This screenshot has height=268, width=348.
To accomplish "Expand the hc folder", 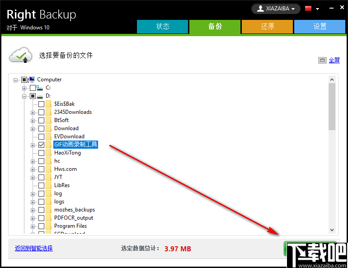I will tap(33, 161).
